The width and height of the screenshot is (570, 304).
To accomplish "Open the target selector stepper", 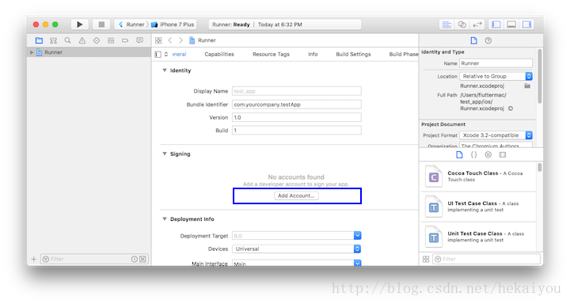I will pos(166,54).
